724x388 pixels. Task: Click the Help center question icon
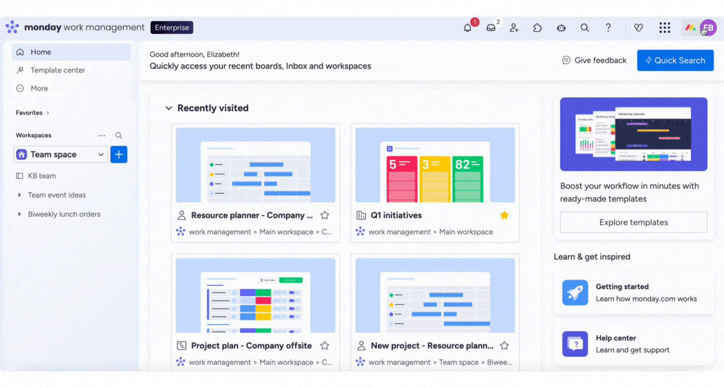click(575, 344)
